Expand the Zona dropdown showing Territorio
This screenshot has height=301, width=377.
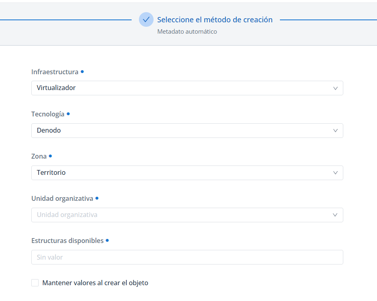click(x=179, y=173)
